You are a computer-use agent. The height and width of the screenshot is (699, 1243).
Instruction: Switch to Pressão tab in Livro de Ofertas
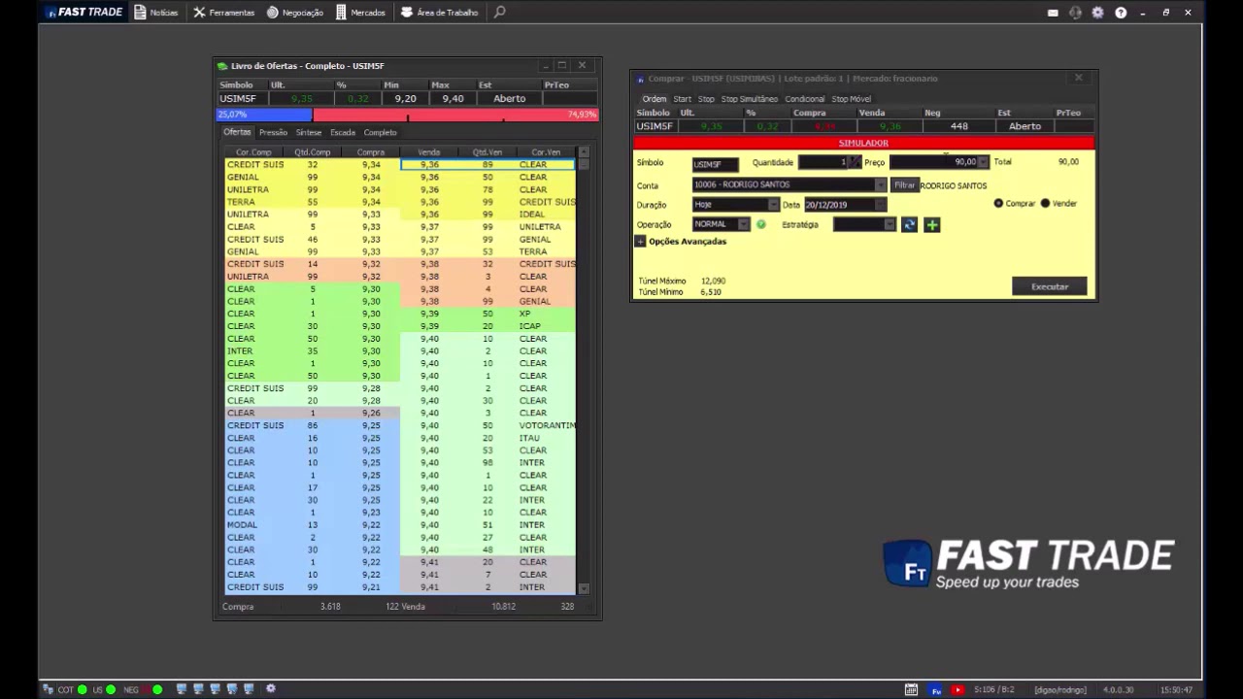[x=273, y=132]
